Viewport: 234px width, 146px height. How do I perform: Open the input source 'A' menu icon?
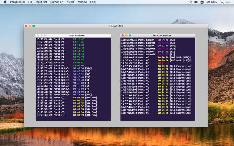202,2
